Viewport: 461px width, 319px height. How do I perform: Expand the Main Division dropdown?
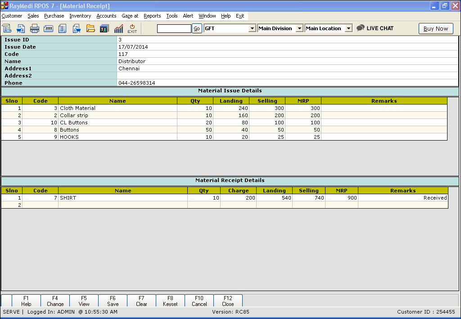click(x=299, y=28)
